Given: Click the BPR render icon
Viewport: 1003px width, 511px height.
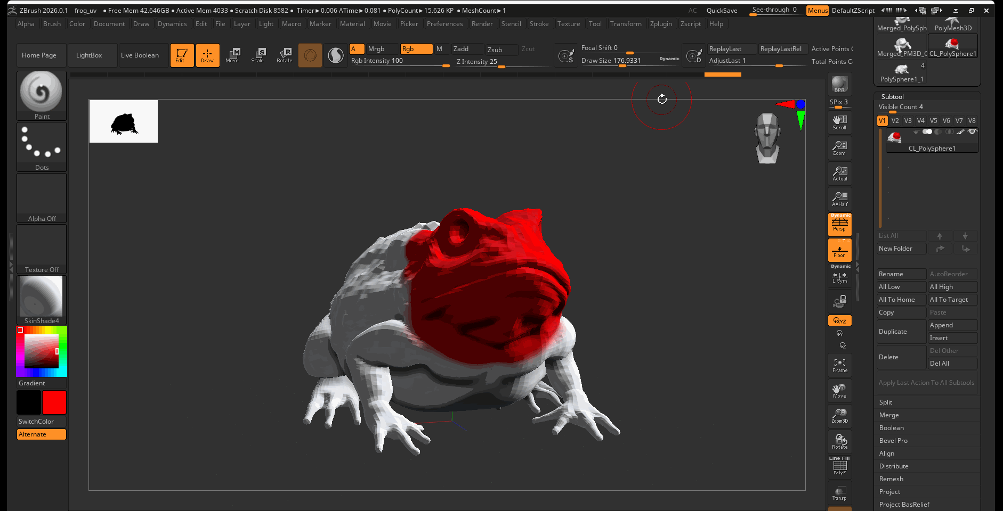Looking at the screenshot, I should pos(839,85).
